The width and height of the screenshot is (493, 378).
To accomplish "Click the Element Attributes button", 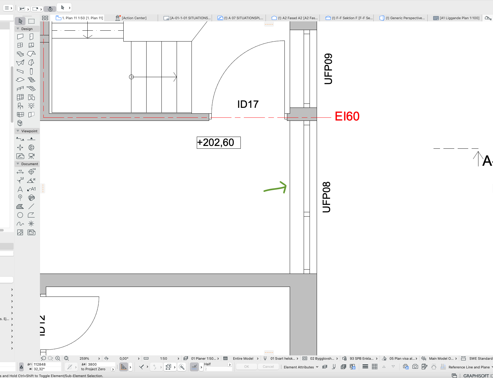I will point(301,367).
